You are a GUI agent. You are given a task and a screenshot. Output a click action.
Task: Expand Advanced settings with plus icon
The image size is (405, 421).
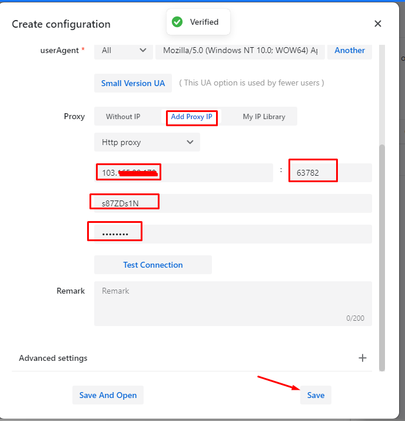(363, 358)
